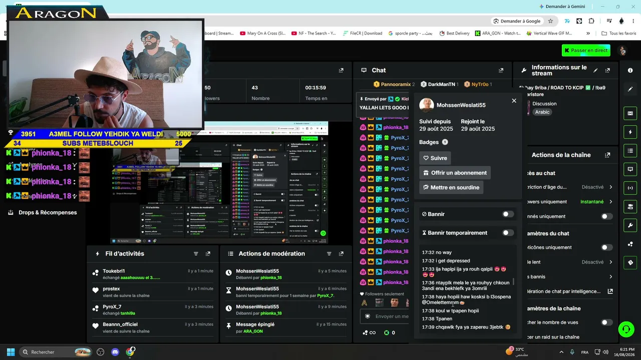Click the green support headset button
The width and height of the screenshot is (641, 360).
tap(626, 329)
